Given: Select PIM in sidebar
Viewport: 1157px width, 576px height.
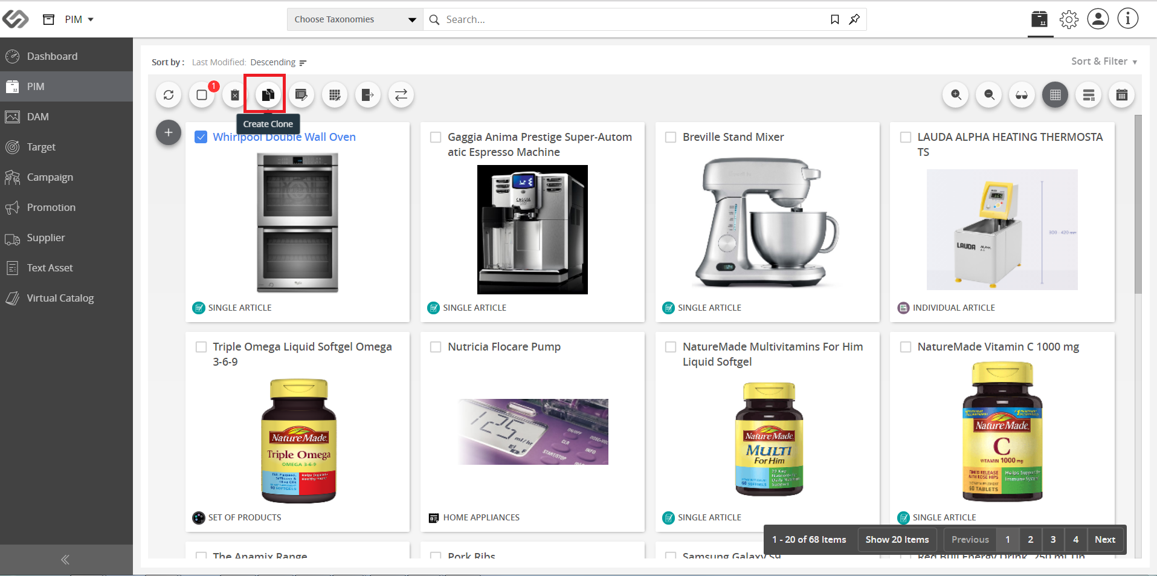Looking at the screenshot, I should [66, 86].
